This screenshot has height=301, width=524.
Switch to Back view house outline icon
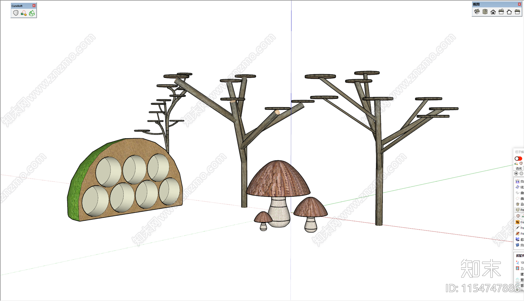coord(509,12)
